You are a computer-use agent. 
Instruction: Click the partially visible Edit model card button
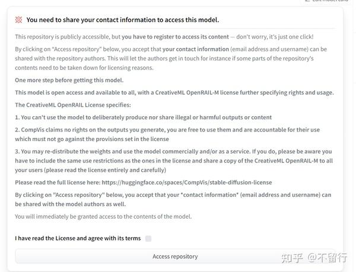click(326, 1)
